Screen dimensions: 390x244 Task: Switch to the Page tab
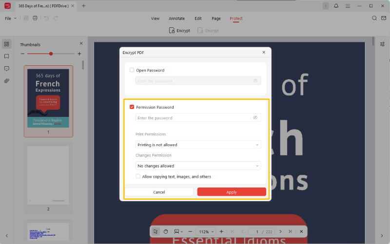[216, 19]
